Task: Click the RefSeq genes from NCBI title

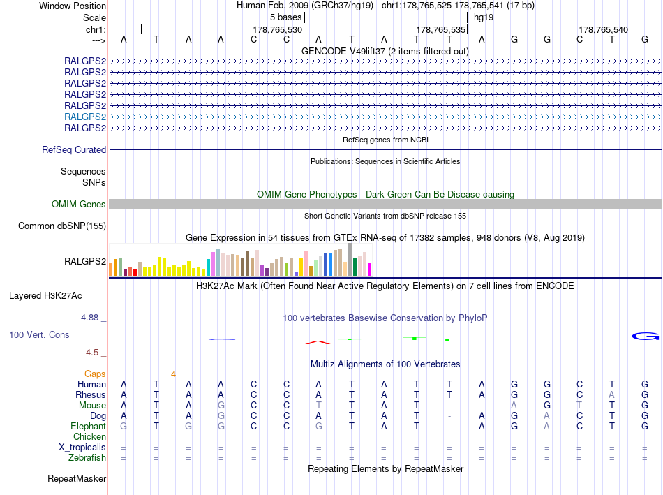Action: click(x=385, y=140)
